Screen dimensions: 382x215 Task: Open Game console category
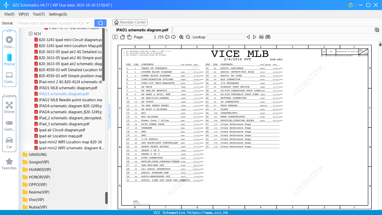[9, 125]
